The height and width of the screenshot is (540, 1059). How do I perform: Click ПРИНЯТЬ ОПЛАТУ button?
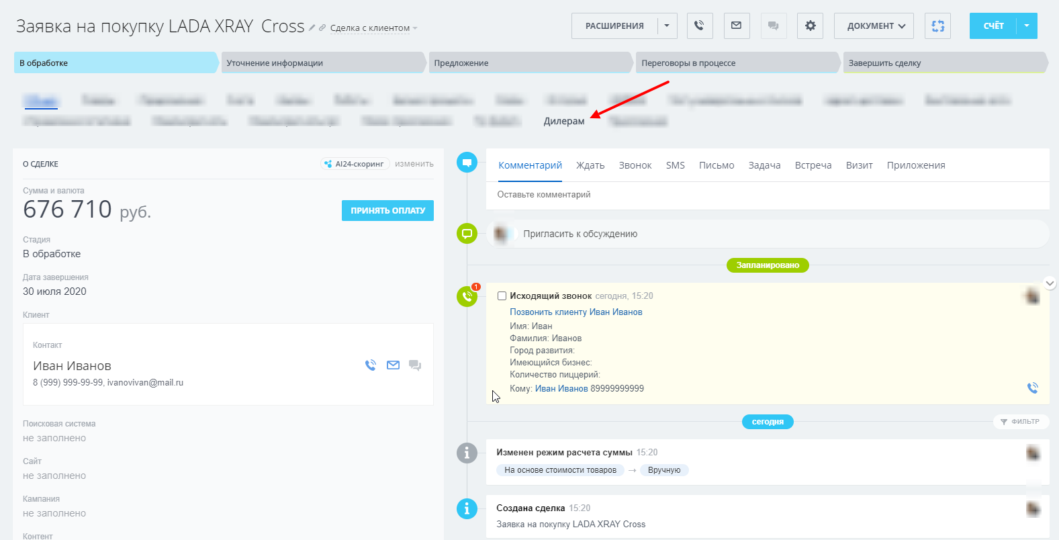coord(387,210)
